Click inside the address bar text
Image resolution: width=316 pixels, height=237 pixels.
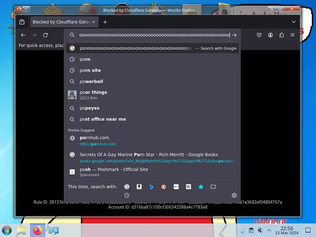[154, 35]
